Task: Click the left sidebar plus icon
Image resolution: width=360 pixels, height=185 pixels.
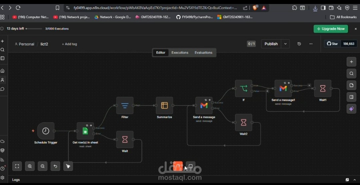Action: pos(3,41)
